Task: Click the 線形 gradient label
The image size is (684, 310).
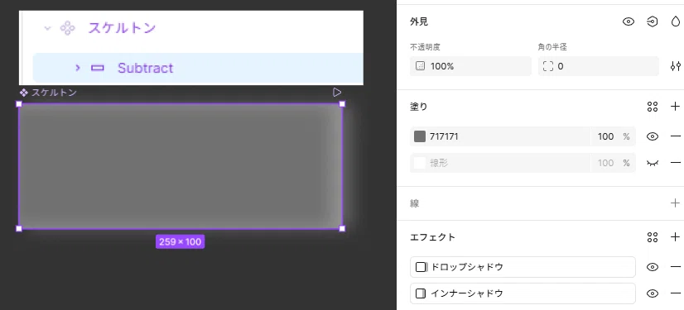Action: click(x=439, y=163)
